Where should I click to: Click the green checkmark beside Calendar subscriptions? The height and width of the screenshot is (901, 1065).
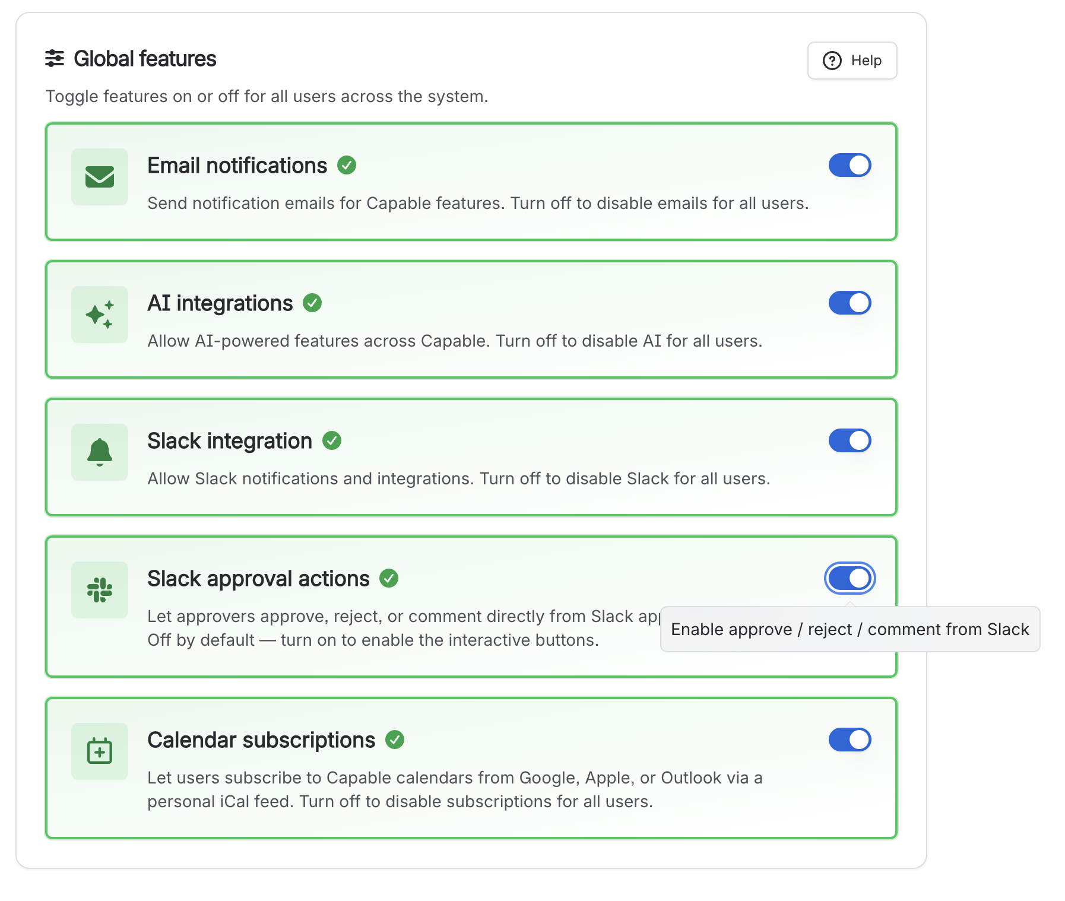(x=395, y=740)
